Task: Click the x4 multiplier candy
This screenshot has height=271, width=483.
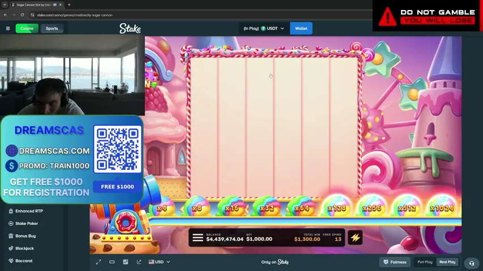Action: click(162, 208)
